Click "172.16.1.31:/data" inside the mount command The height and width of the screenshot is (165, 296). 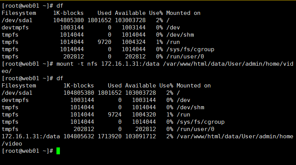130,64
